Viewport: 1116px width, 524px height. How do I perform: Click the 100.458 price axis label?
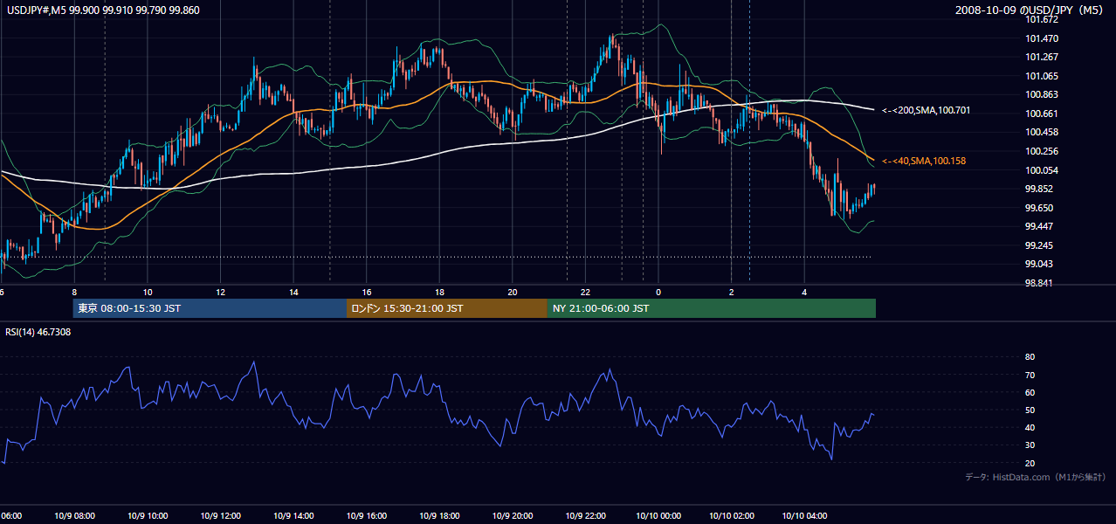pyautogui.click(x=1043, y=133)
